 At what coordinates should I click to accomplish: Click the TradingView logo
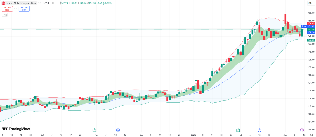pos(16,129)
